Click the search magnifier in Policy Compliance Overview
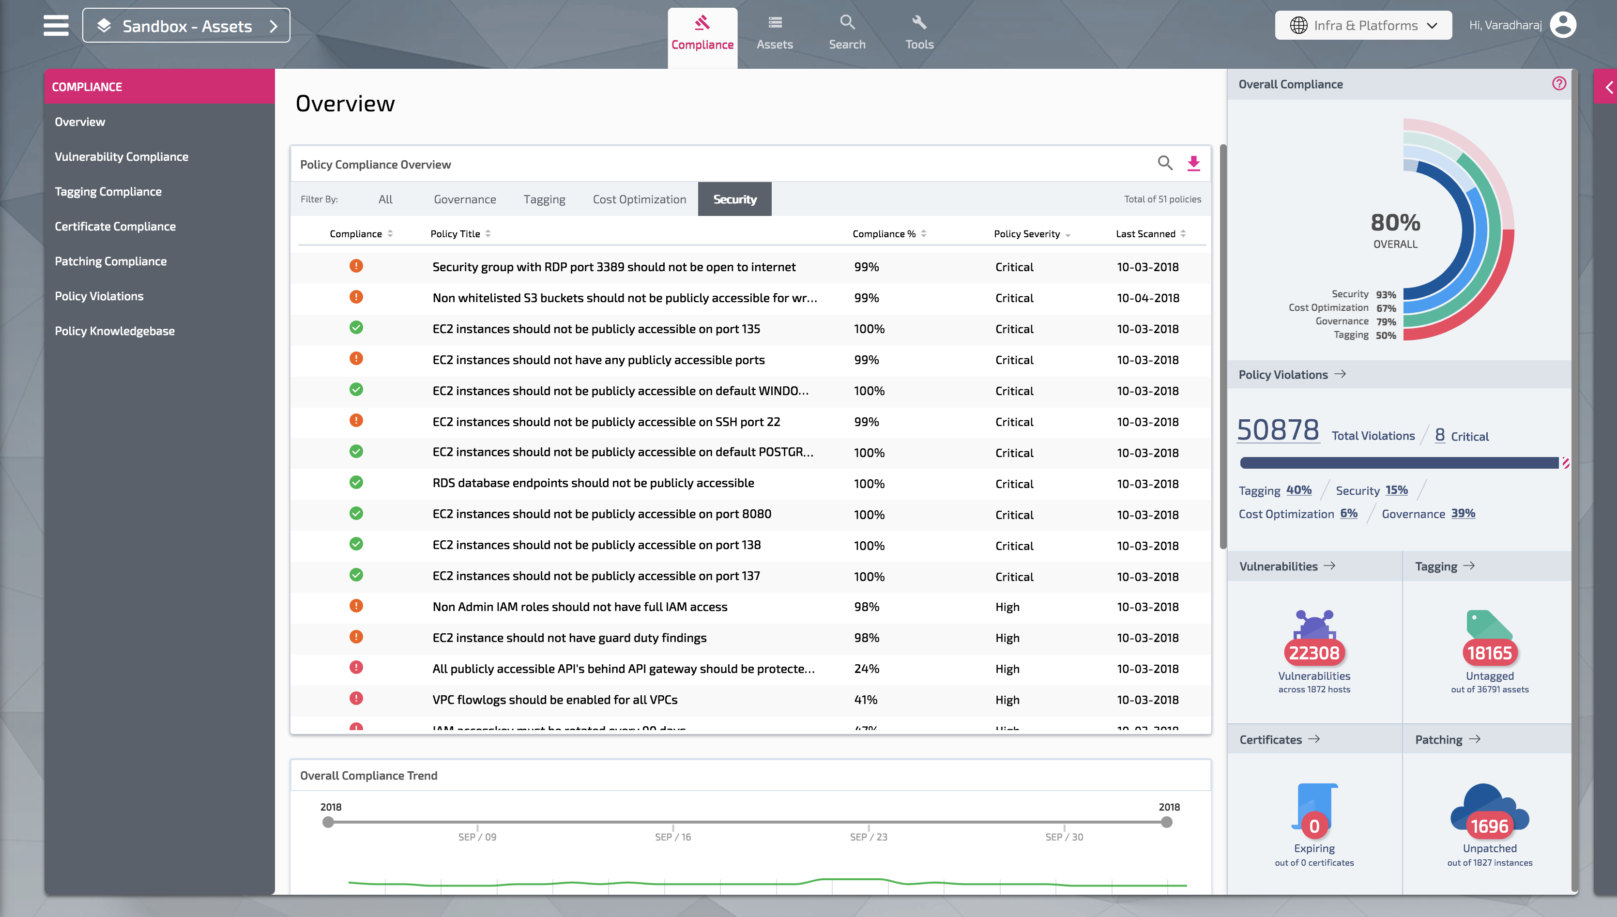Viewport: 1617px width, 917px height. point(1165,164)
